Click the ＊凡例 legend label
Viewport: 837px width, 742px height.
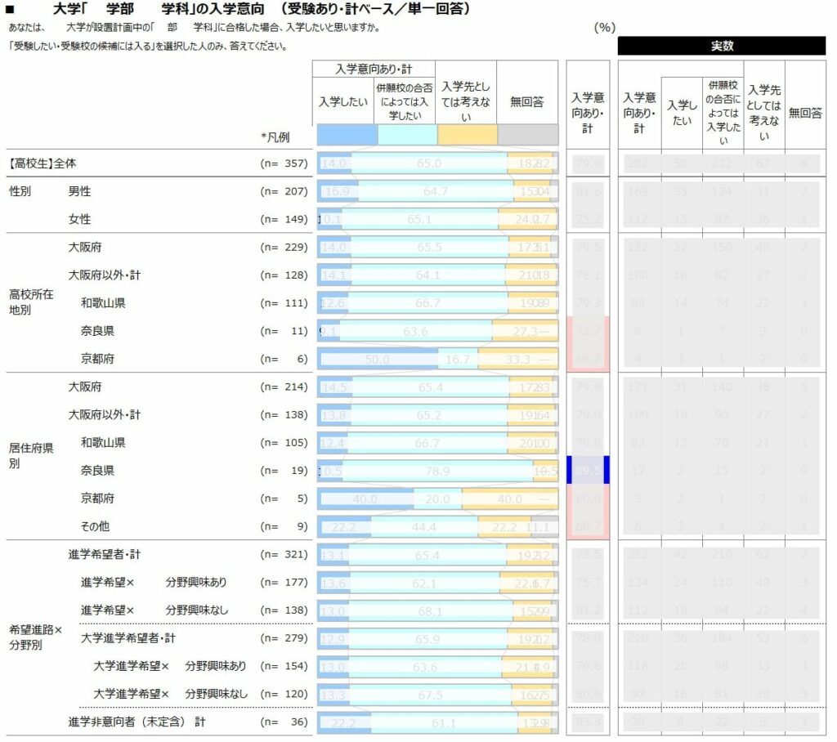click(275, 137)
